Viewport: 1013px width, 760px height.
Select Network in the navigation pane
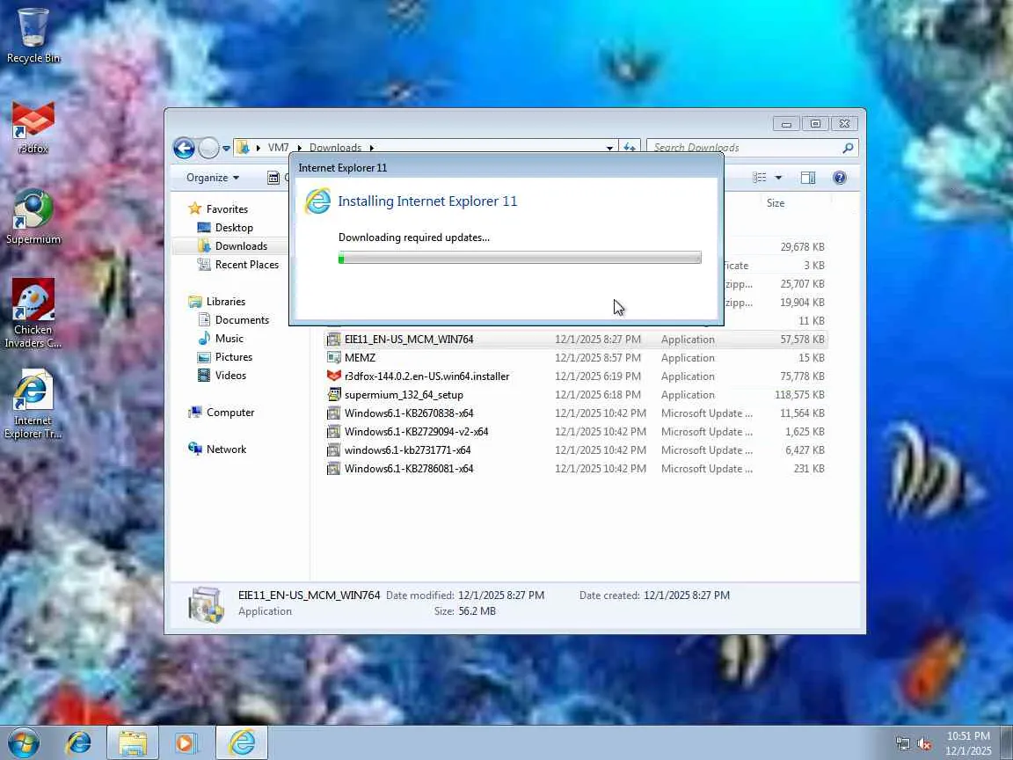(226, 449)
